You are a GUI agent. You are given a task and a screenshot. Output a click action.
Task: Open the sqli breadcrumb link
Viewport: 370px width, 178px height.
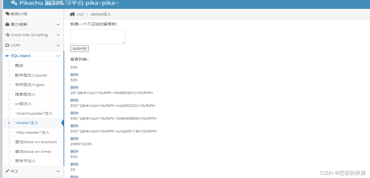80,14
